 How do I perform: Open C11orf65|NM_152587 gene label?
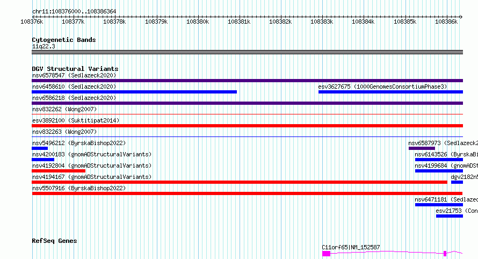[x=351, y=247]
